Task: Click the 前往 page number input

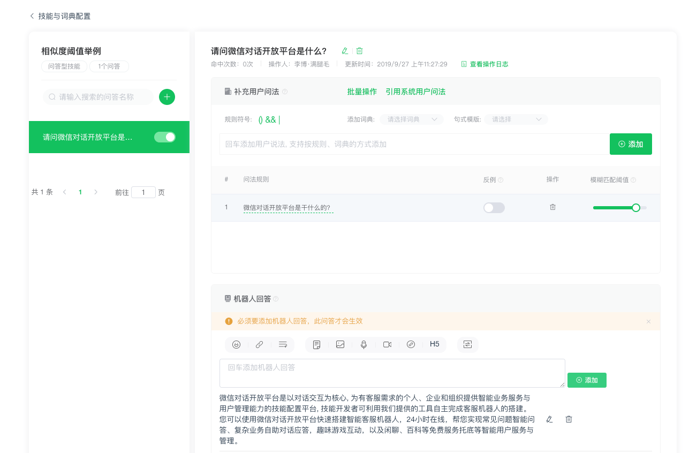Action: tap(143, 192)
